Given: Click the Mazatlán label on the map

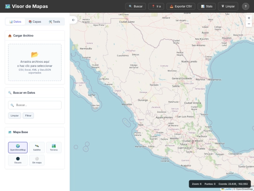Looking at the screenshot, I should [x=127, y=104].
